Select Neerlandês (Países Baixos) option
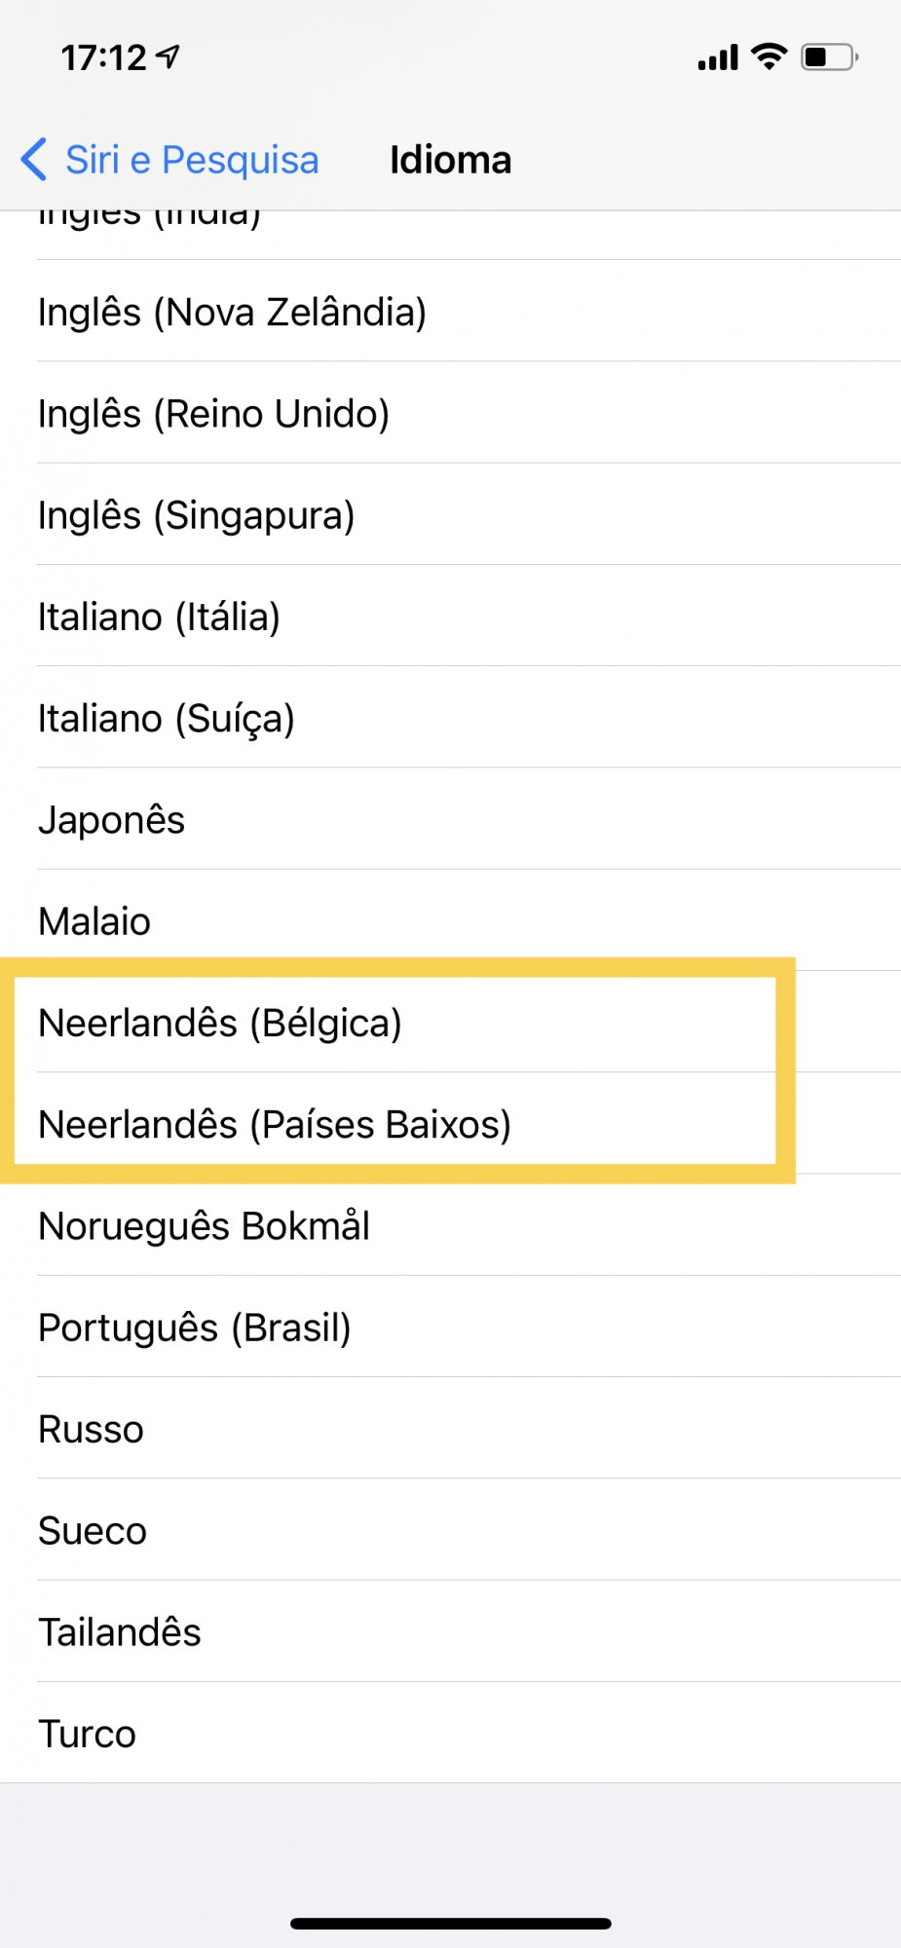The width and height of the screenshot is (901, 1948). (x=275, y=1124)
